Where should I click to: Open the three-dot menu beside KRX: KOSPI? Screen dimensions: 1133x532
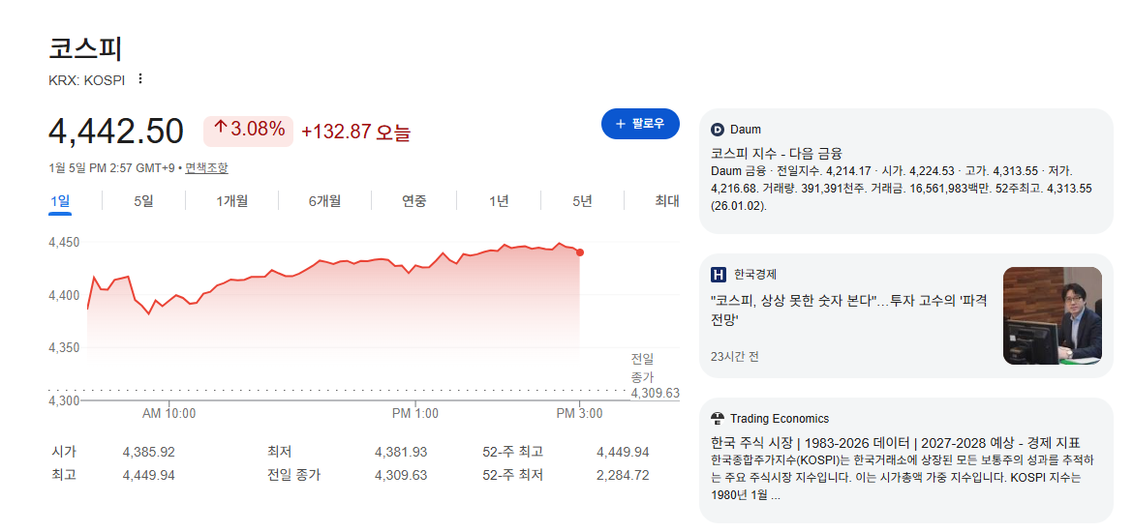140,78
